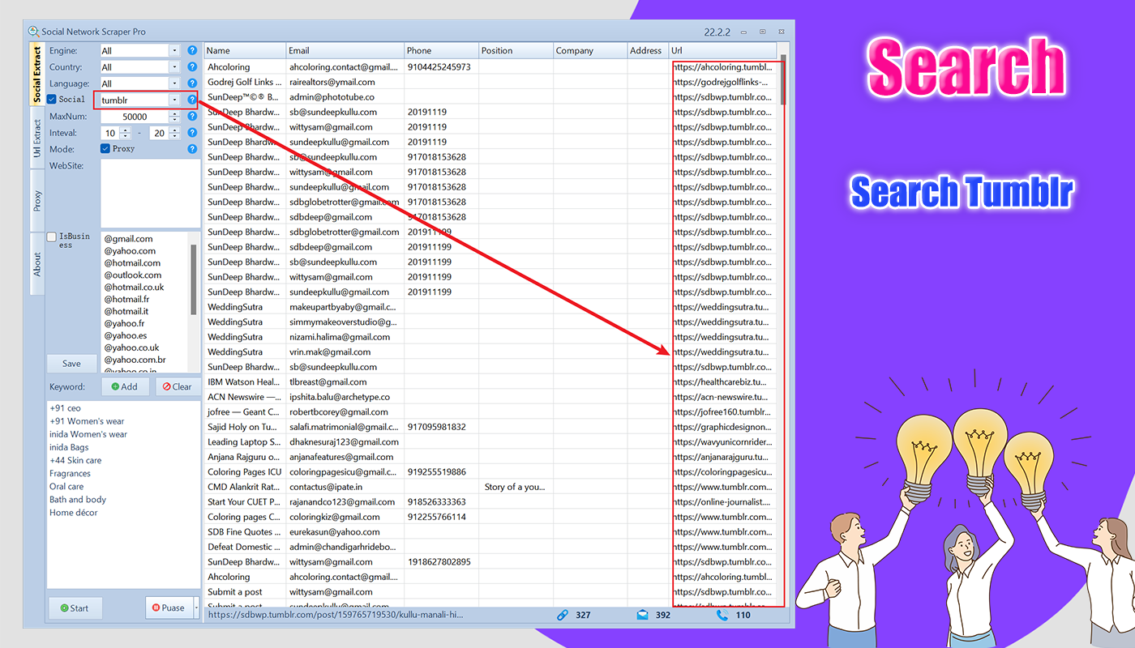1135x648 pixels.
Task: Click into the WebSite text box
Action: click(150, 194)
